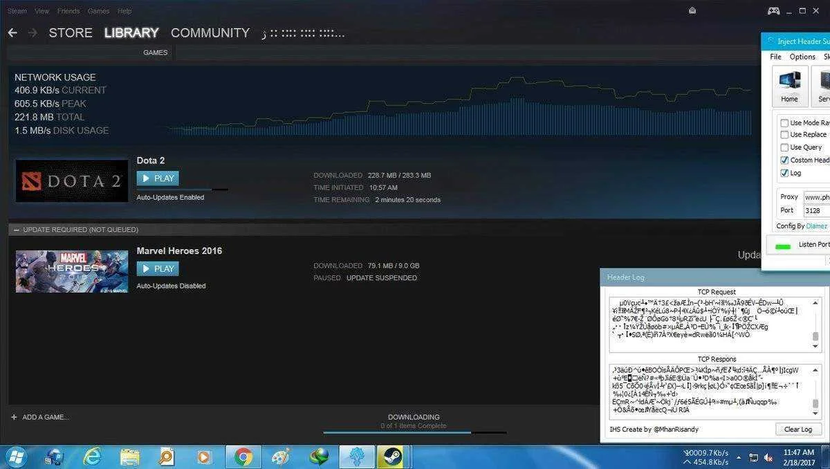
Task: Click the Clear Log button
Action: click(x=797, y=429)
